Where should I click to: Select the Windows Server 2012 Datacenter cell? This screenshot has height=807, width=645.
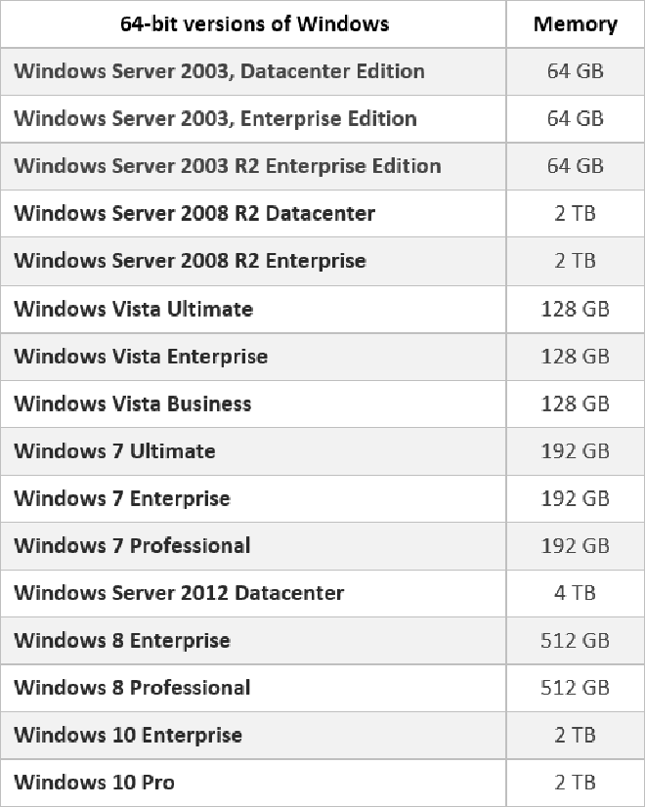[x=180, y=593]
